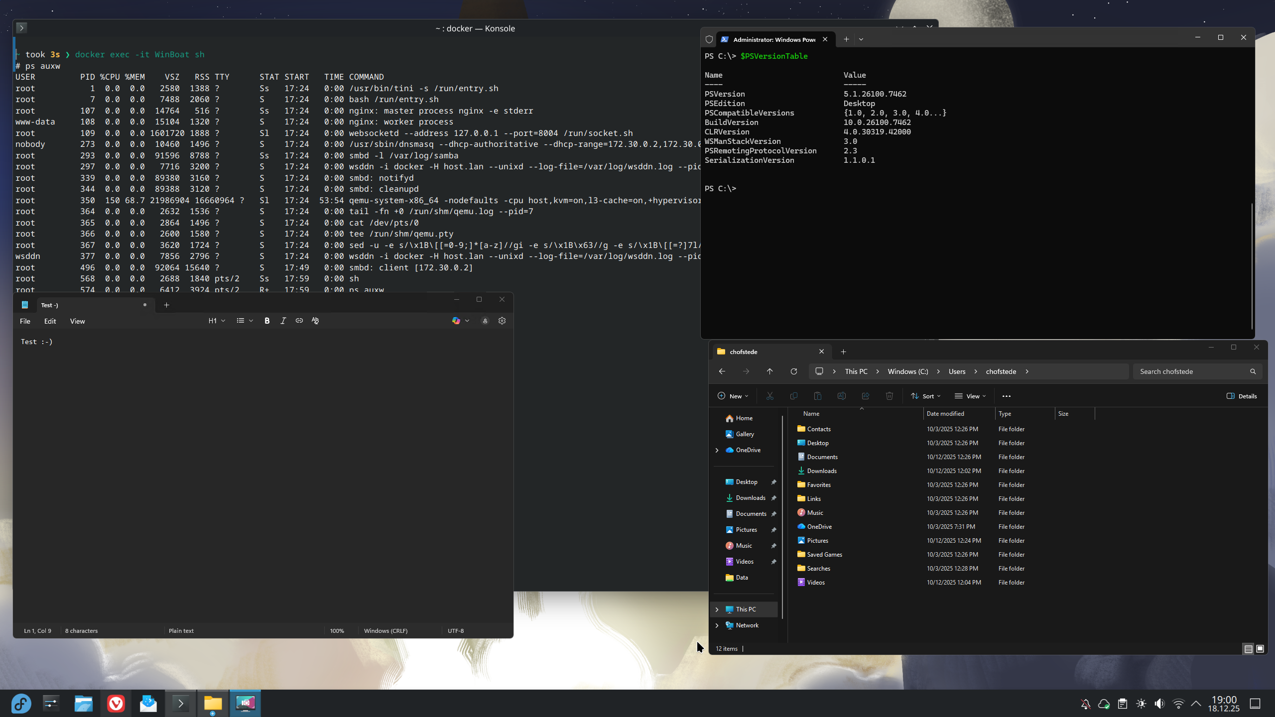Click the New button in Explorer

point(733,396)
